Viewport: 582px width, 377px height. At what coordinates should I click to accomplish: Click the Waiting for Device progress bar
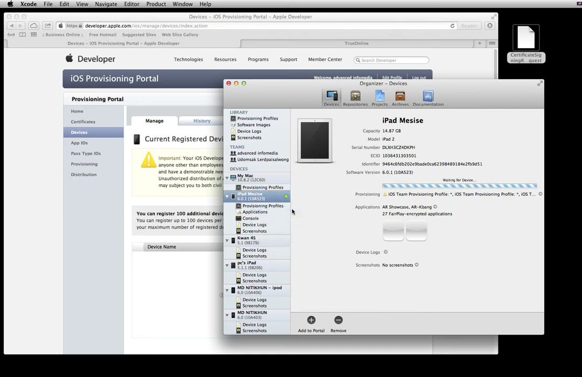pyautogui.click(x=459, y=186)
